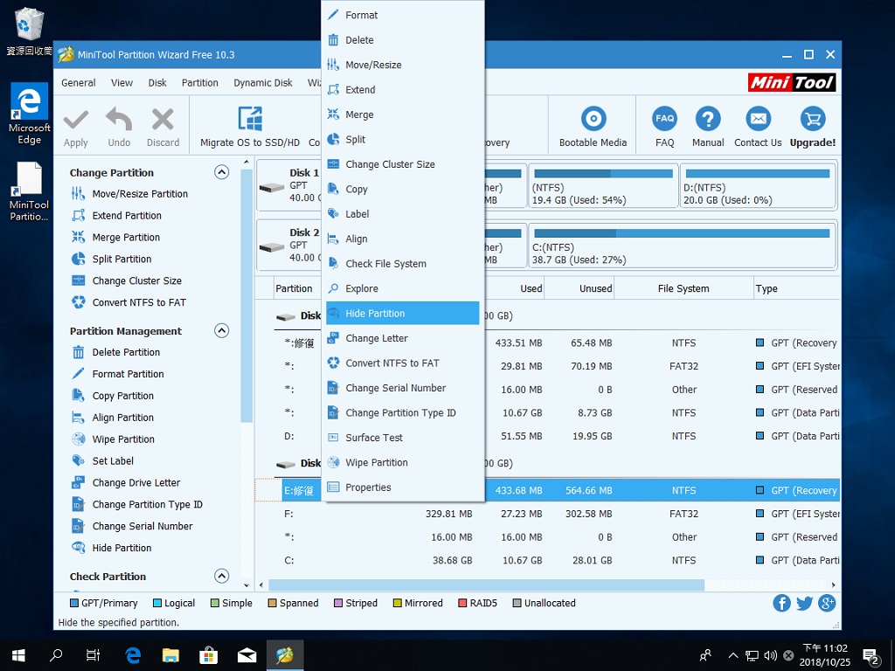
Task: Select Split Partition in side panel
Action: (x=111, y=259)
